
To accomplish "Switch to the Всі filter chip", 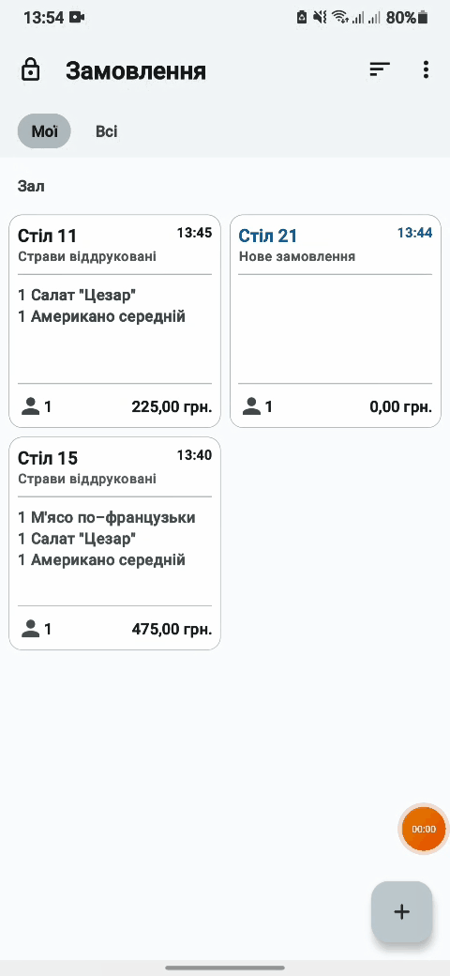I will tap(106, 131).
